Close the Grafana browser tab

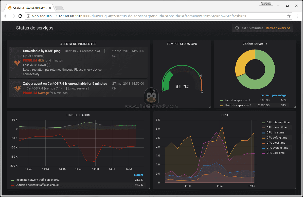point(50,8)
